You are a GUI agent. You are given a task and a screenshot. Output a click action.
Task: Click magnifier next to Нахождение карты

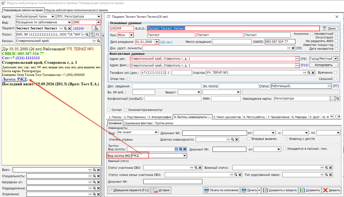pos(338,98)
